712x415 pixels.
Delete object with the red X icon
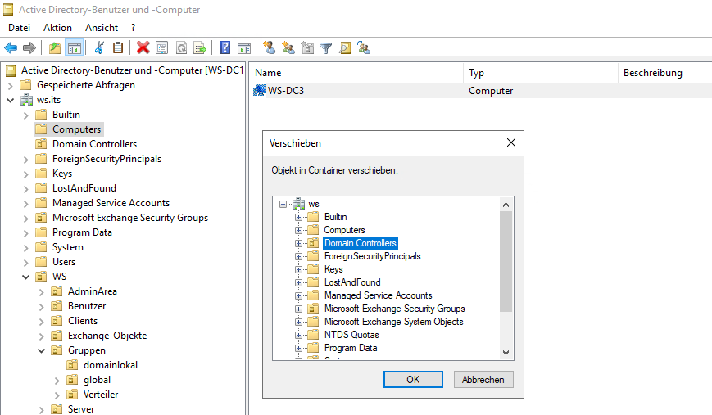click(143, 47)
